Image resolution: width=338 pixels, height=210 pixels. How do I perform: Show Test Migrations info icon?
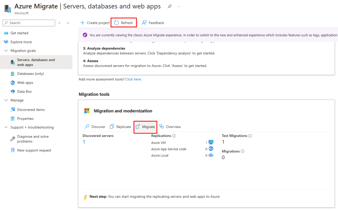click(250, 136)
